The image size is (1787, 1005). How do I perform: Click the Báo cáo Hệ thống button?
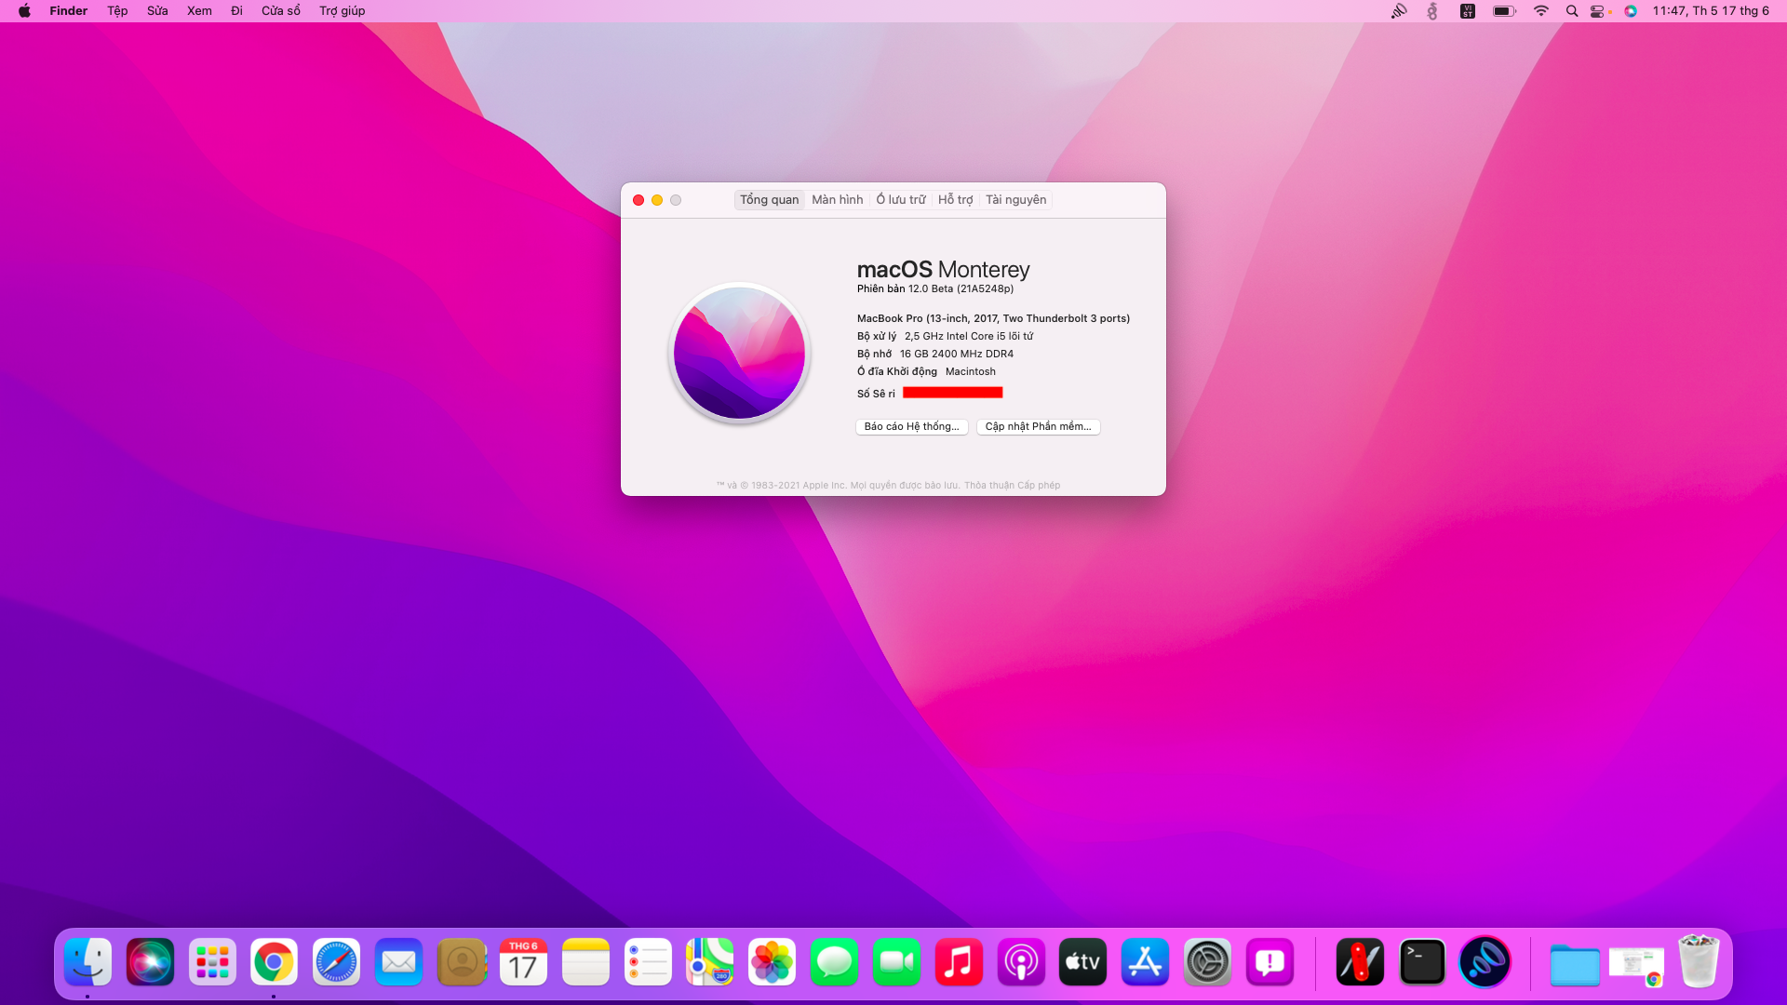click(912, 427)
